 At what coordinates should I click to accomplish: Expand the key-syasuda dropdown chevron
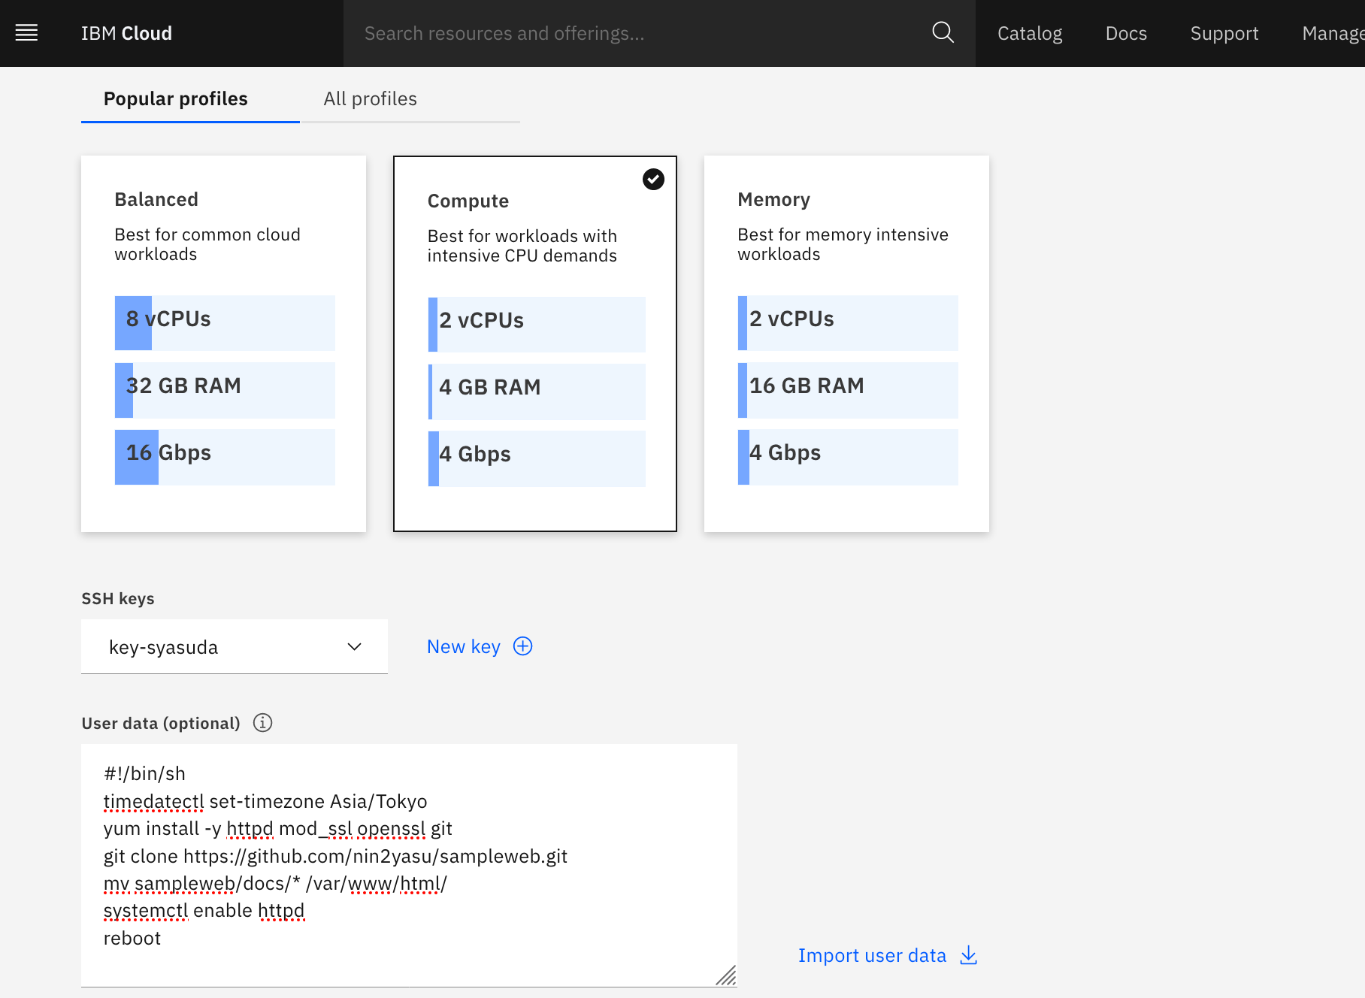tap(355, 647)
